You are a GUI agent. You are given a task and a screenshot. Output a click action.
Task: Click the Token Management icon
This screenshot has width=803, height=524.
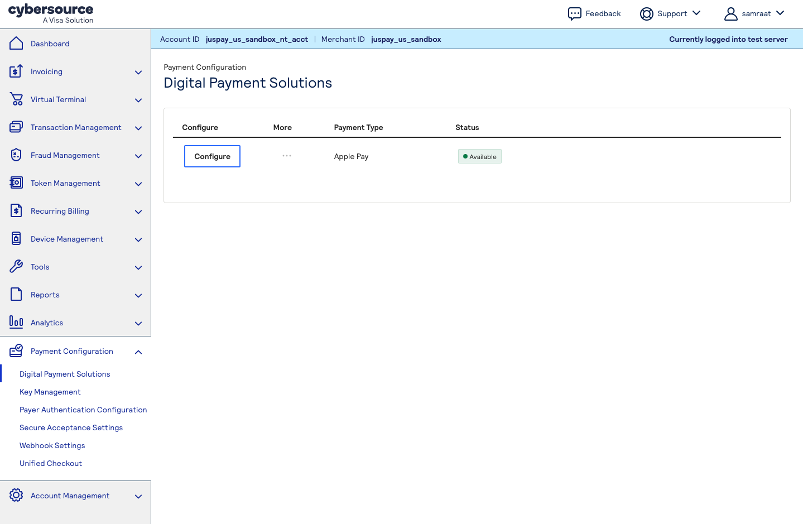pos(16,183)
